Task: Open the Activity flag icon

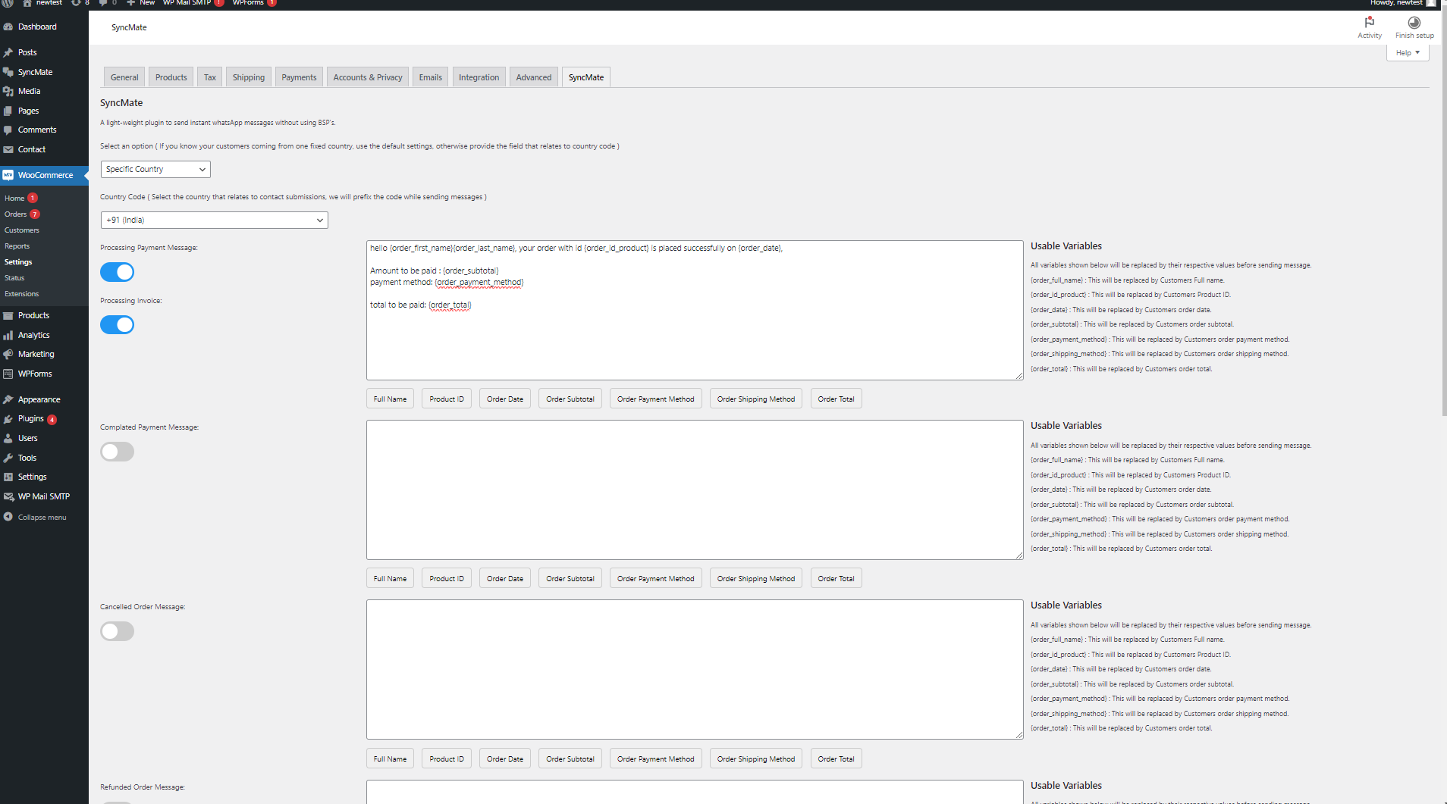Action: point(1369,22)
